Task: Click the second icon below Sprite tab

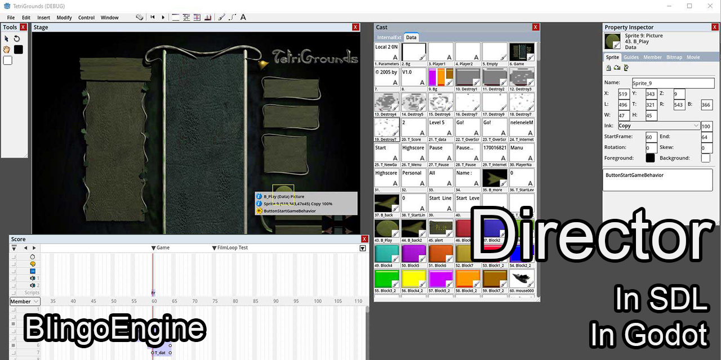Action: click(617, 67)
